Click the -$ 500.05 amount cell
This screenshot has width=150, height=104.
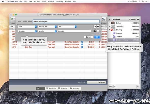pos(91,47)
